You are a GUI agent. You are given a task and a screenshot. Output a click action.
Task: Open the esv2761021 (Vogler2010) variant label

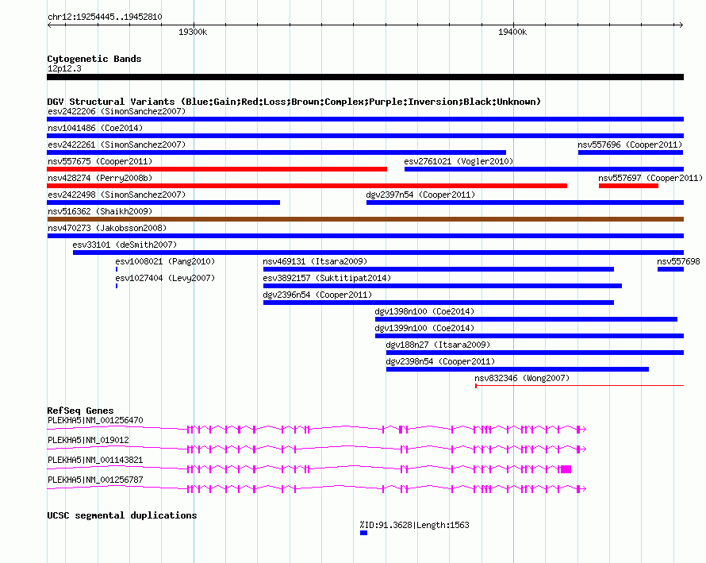click(459, 161)
